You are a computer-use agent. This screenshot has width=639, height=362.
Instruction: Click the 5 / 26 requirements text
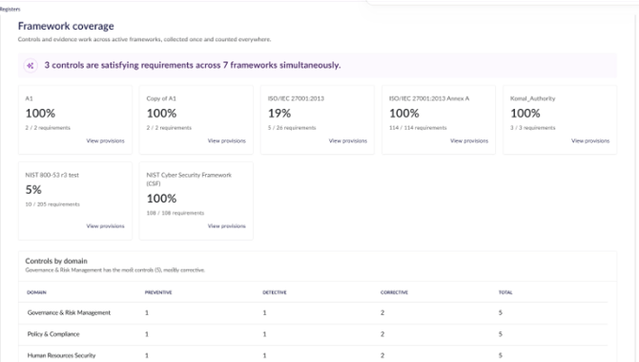(x=292, y=128)
